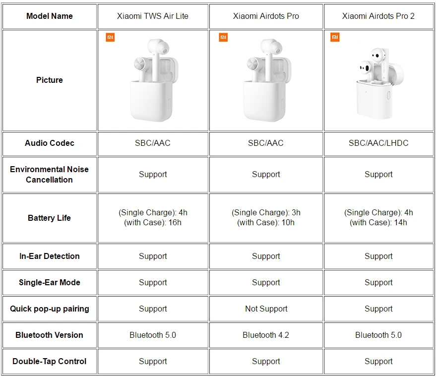Click the Model Name row label
Screen dimensions: 436x378
coord(50,16)
